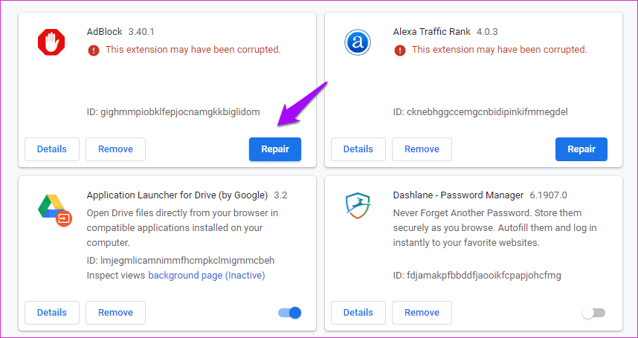Remove the Alexa Traffic Rank extension
Screen dimensions: 638x338
(x=422, y=149)
